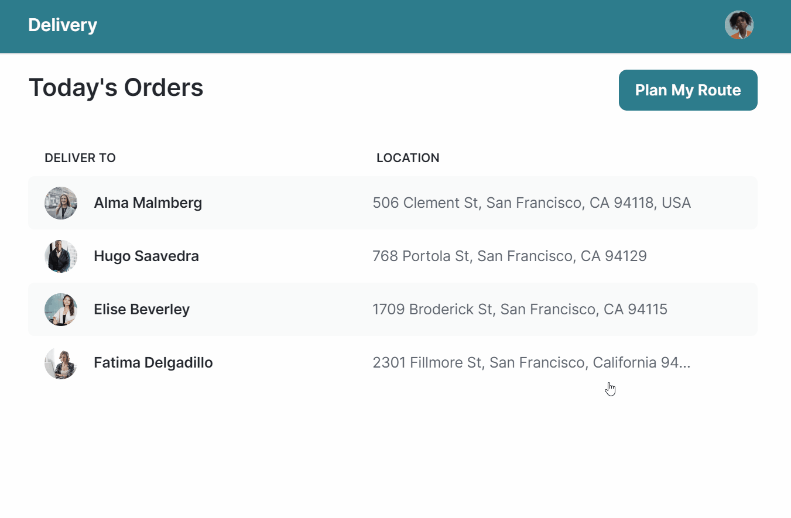Click Fatima Delgadillo's profile photo
Viewport: 791px width, 518px height.
coord(61,363)
